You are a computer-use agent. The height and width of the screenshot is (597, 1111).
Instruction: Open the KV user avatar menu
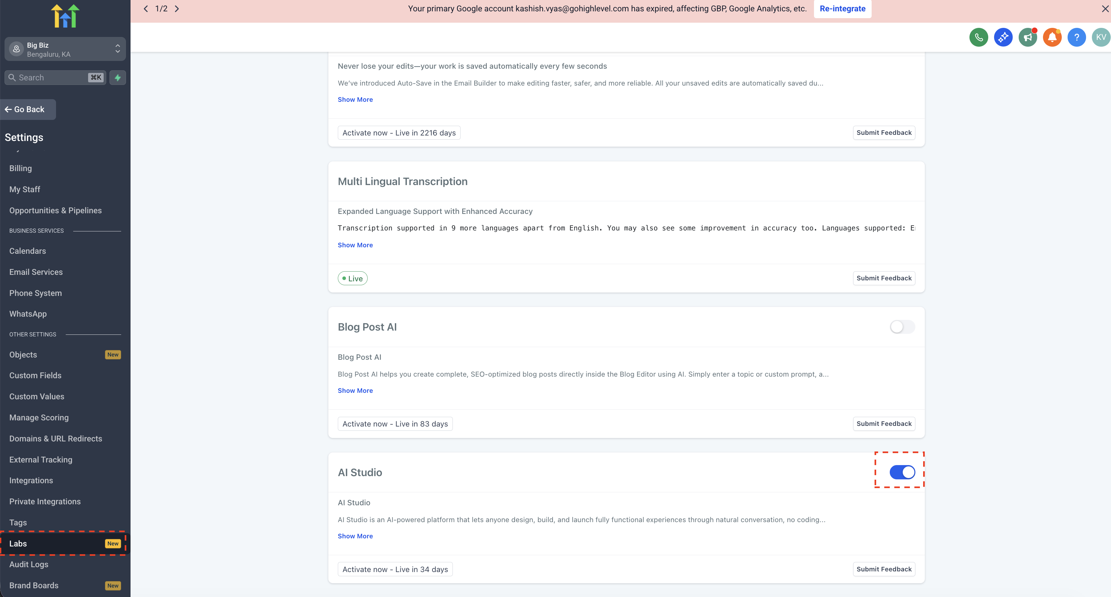coord(1101,37)
